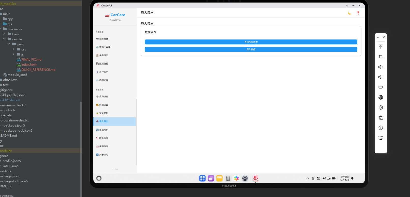
Task: Click the circular home button on taskbar
Action: pos(99,178)
